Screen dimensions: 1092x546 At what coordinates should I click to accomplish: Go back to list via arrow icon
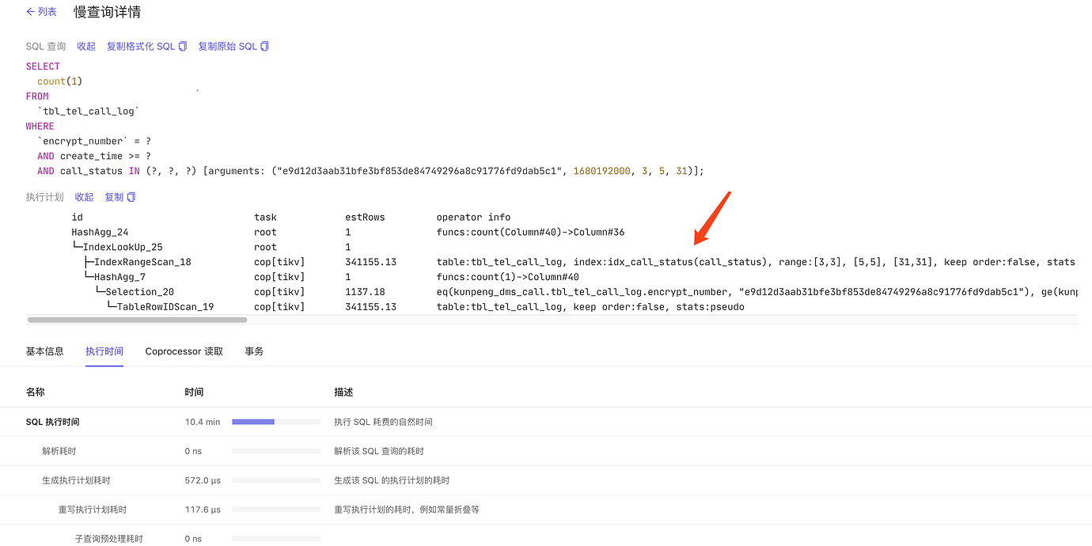point(31,12)
